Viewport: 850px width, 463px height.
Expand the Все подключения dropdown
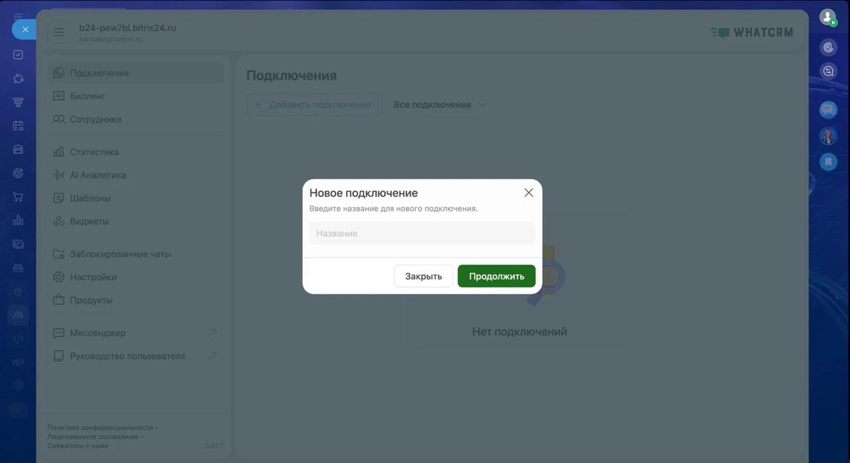[440, 105]
